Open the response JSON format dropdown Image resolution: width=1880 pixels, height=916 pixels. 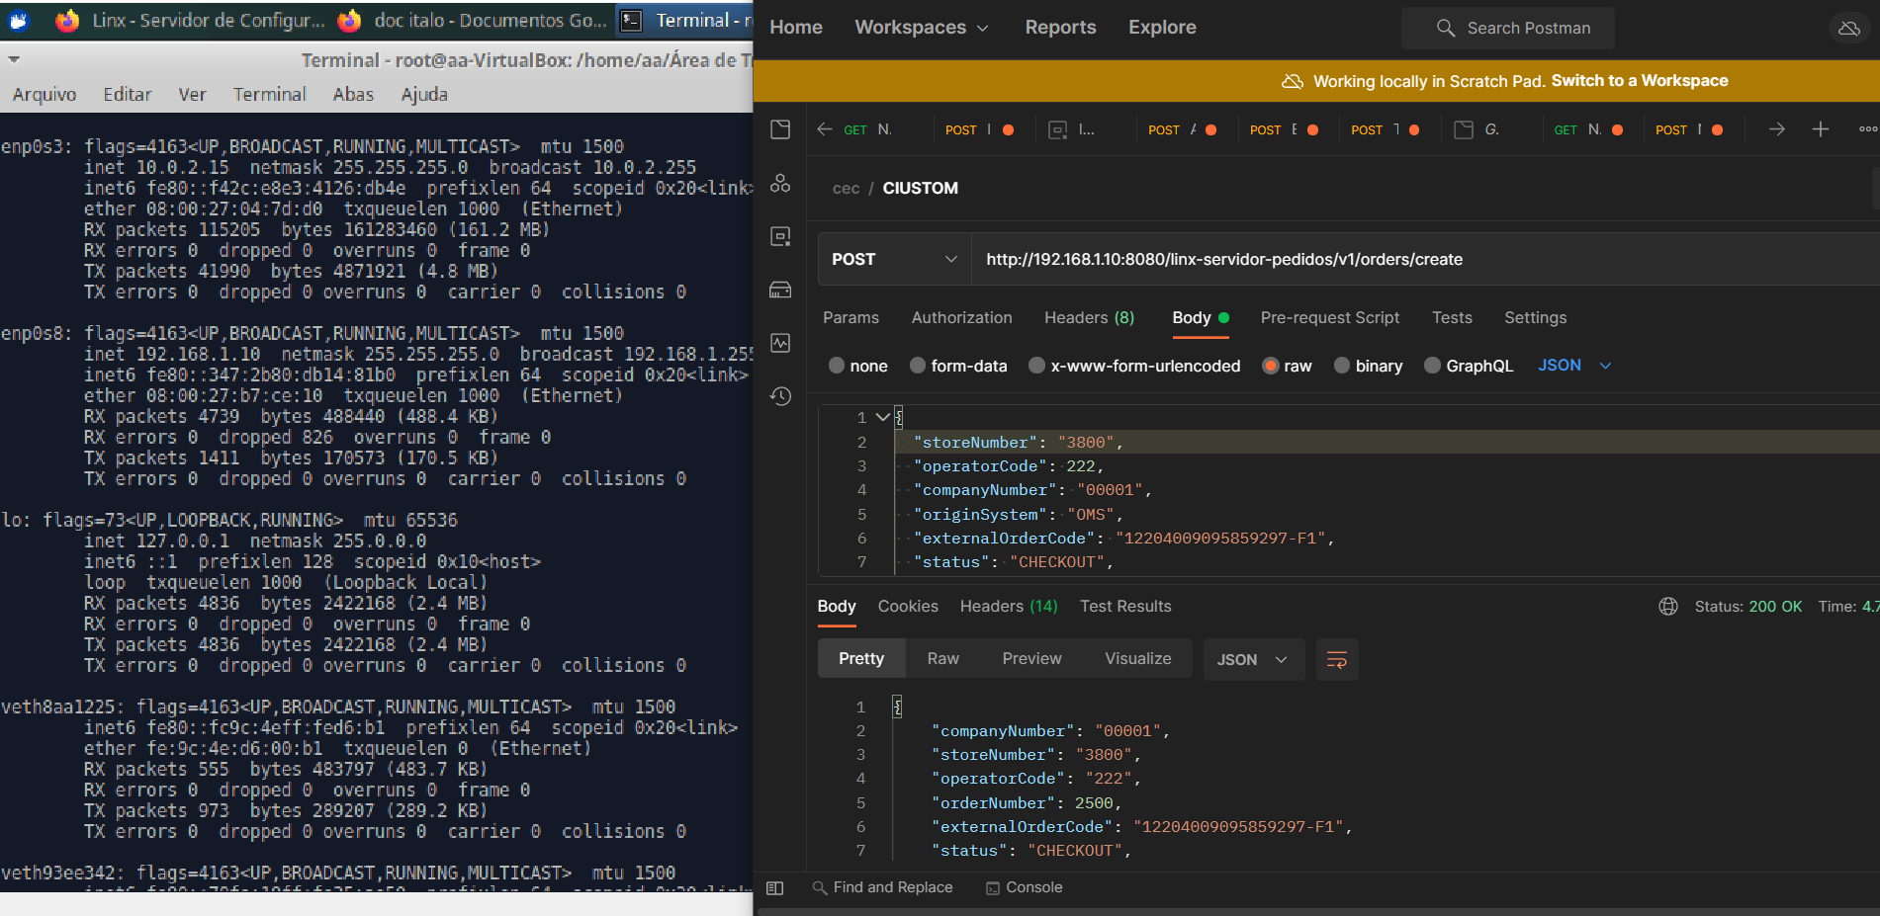tap(1252, 660)
